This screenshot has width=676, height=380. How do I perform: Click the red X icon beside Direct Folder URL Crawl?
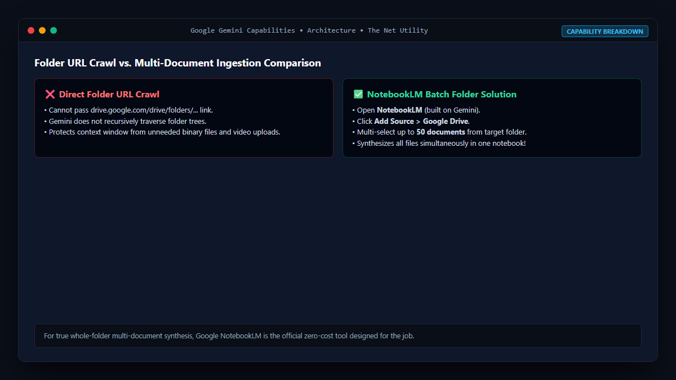pyautogui.click(x=50, y=95)
